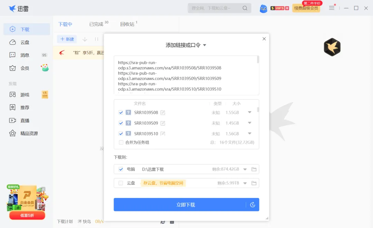Open the 下载计划 link

point(65,221)
